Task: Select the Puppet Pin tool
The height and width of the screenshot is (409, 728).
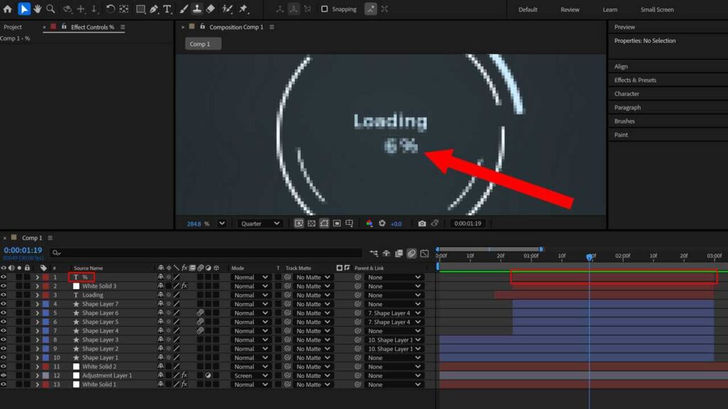Action: [243, 9]
